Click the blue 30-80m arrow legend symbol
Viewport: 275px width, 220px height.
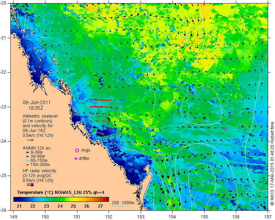tap(27, 156)
